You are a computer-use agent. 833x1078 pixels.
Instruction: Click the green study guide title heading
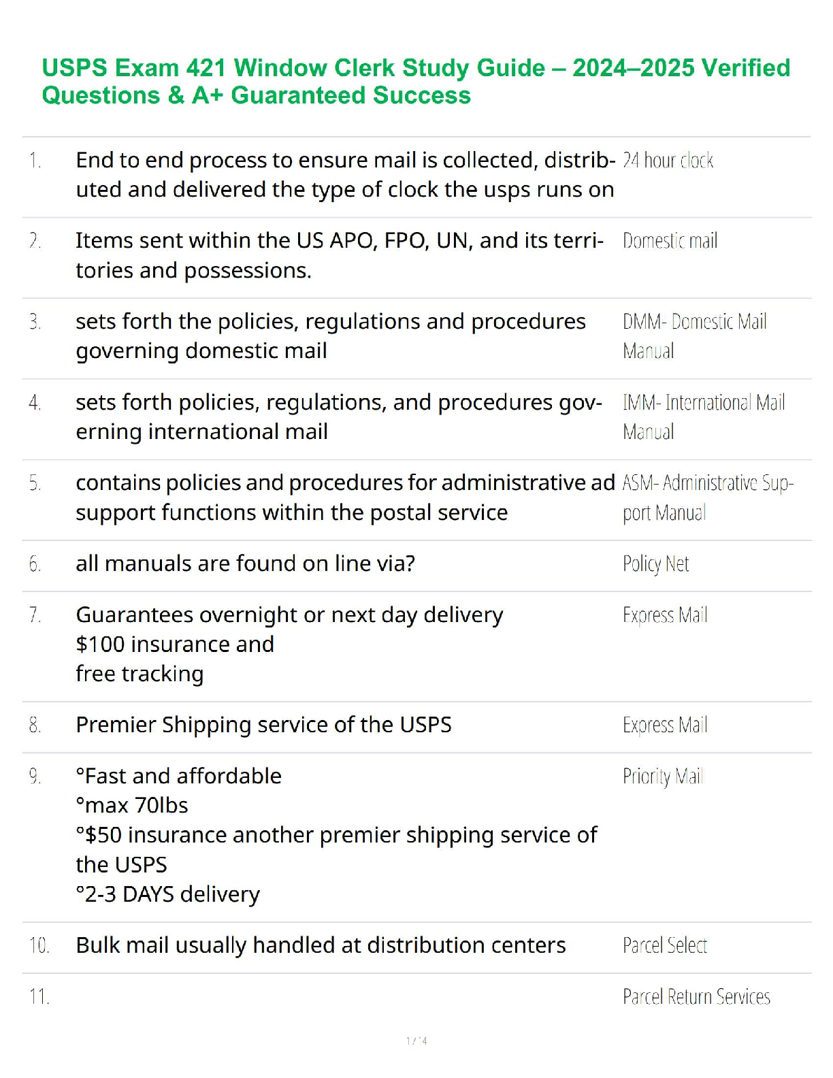point(415,81)
